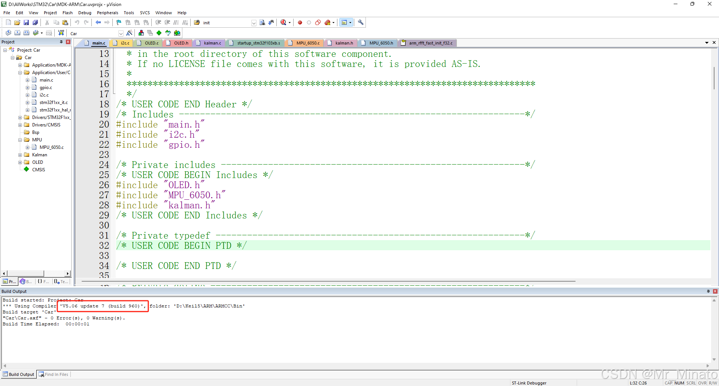This screenshot has height=386, width=719.
Task: Click Select Software Packs icon
Action: (x=168, y=33)
